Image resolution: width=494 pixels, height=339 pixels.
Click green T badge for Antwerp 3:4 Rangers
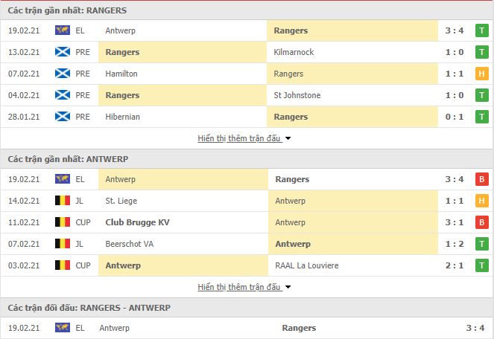click(x=482, y=30)
